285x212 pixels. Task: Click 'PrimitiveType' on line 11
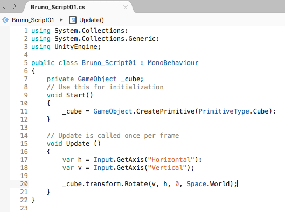[224, 111]
